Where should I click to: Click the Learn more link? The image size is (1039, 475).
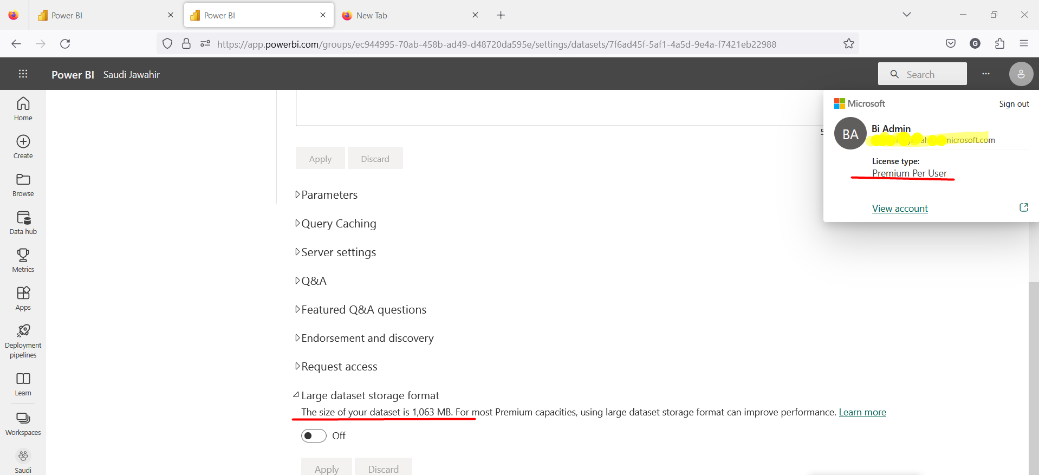tap(862, 412)
